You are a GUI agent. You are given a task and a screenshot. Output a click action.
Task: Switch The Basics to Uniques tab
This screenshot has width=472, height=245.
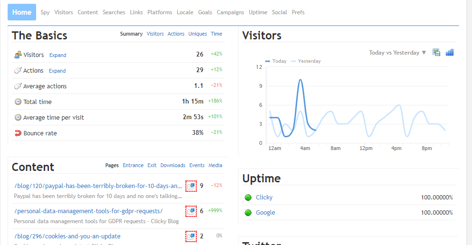click(x=197, y=34)
